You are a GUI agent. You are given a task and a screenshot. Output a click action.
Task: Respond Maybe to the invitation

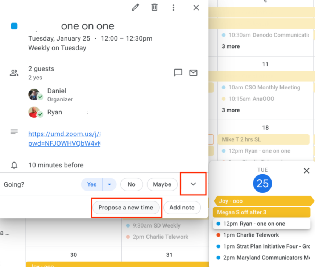pos(162,184)
